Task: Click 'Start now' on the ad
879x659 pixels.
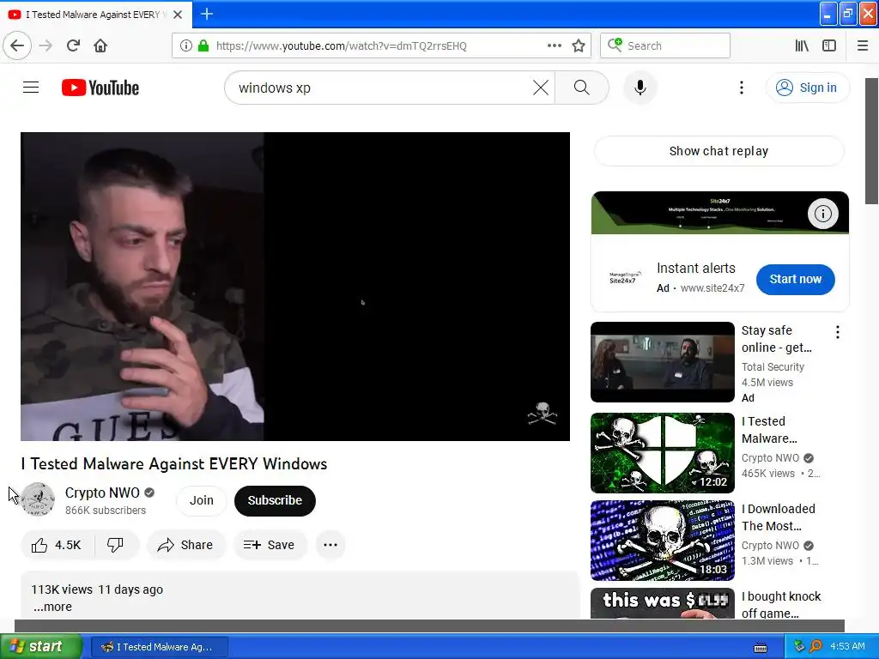Action: point(795,279)
